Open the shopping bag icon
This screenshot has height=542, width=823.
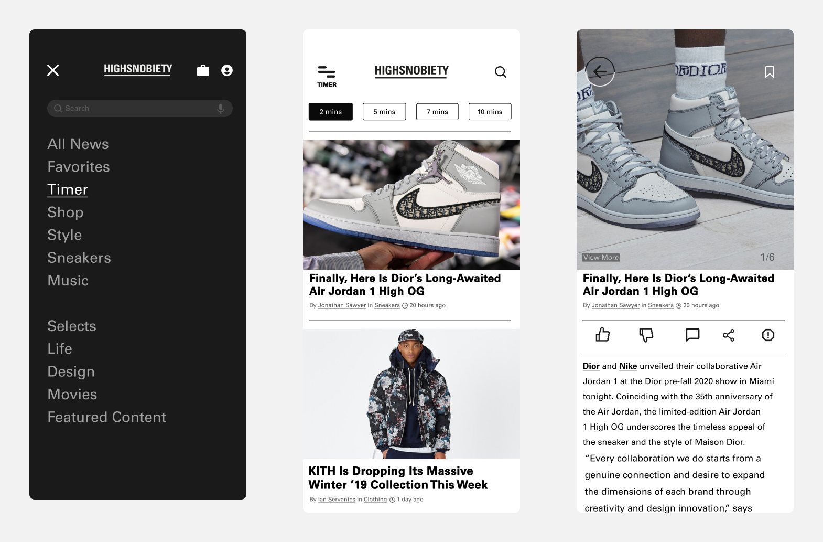[x=203, y=70]
